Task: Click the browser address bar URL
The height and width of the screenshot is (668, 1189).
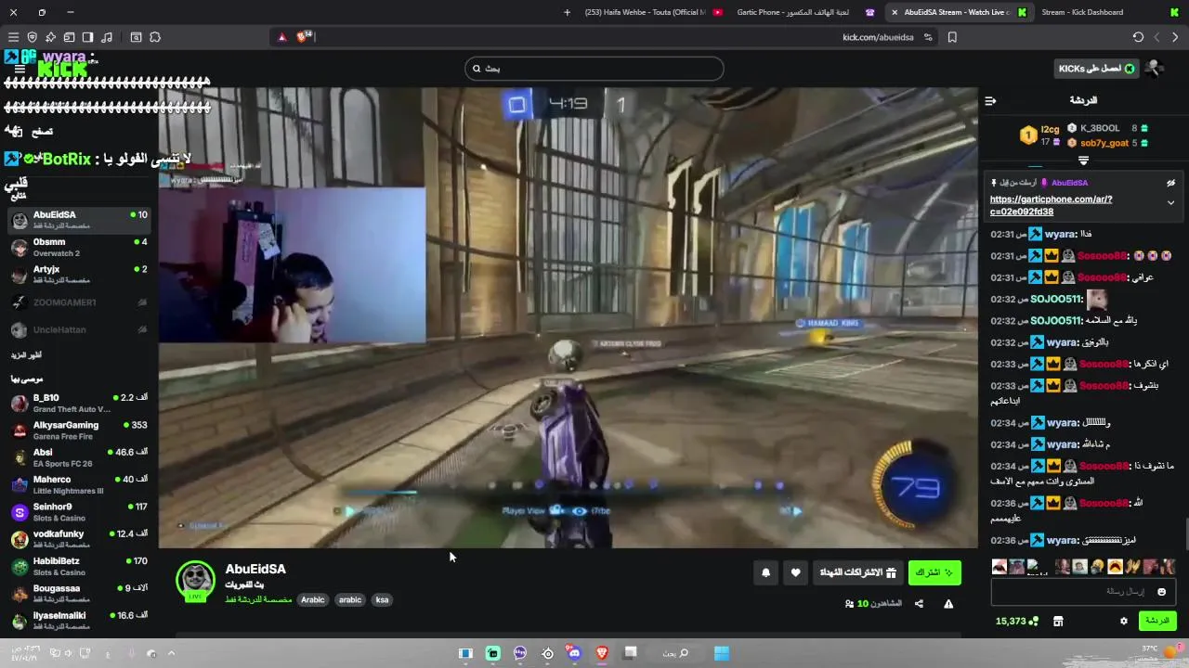Action: coord(878,37)
